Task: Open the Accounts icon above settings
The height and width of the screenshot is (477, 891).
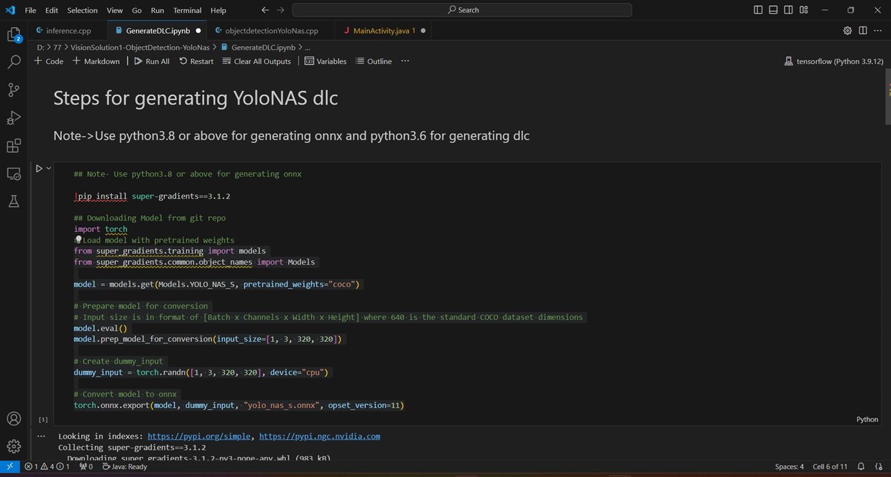Action: coord(13,418)
